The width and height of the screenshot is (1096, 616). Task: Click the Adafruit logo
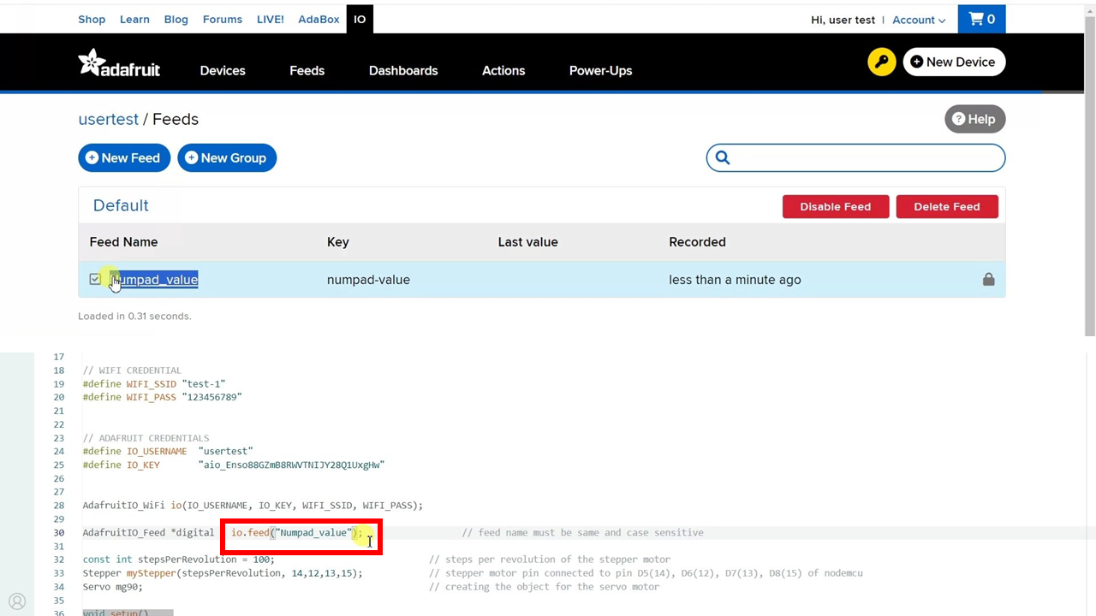(119, 63)
